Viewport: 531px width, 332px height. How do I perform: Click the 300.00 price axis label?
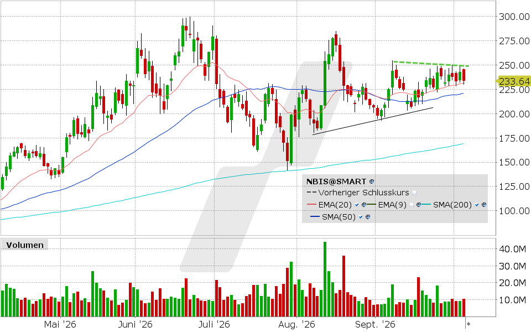(514, 17)
